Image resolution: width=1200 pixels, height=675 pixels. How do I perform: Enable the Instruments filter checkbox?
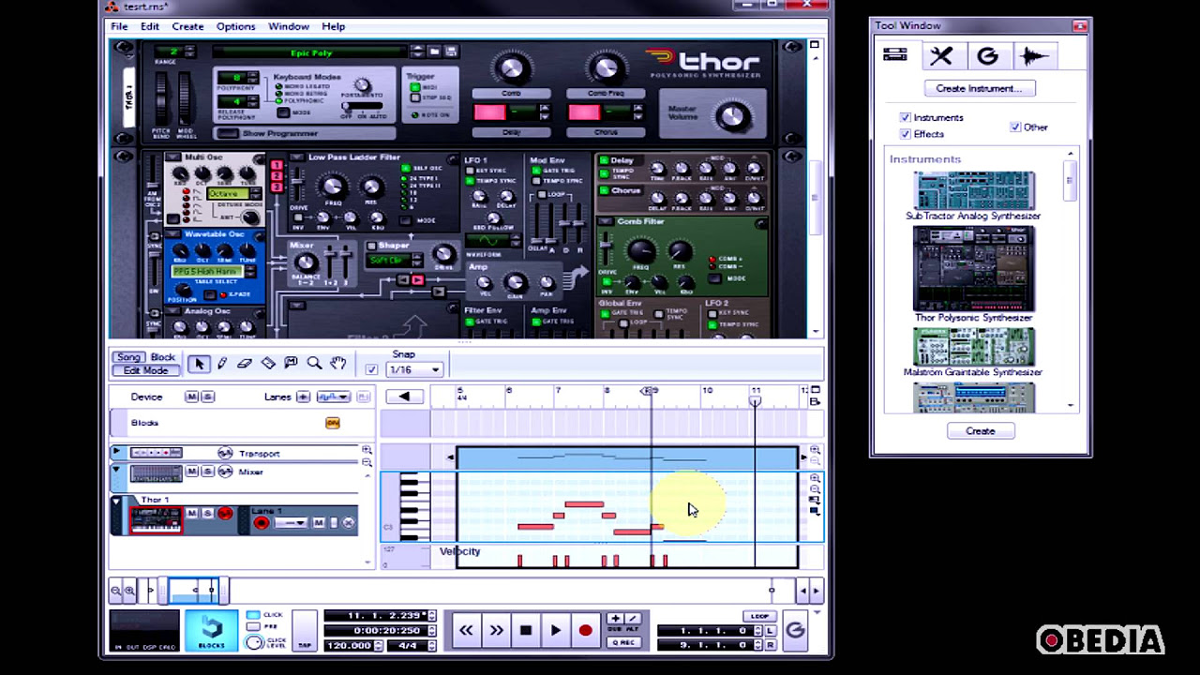point(905,117)
